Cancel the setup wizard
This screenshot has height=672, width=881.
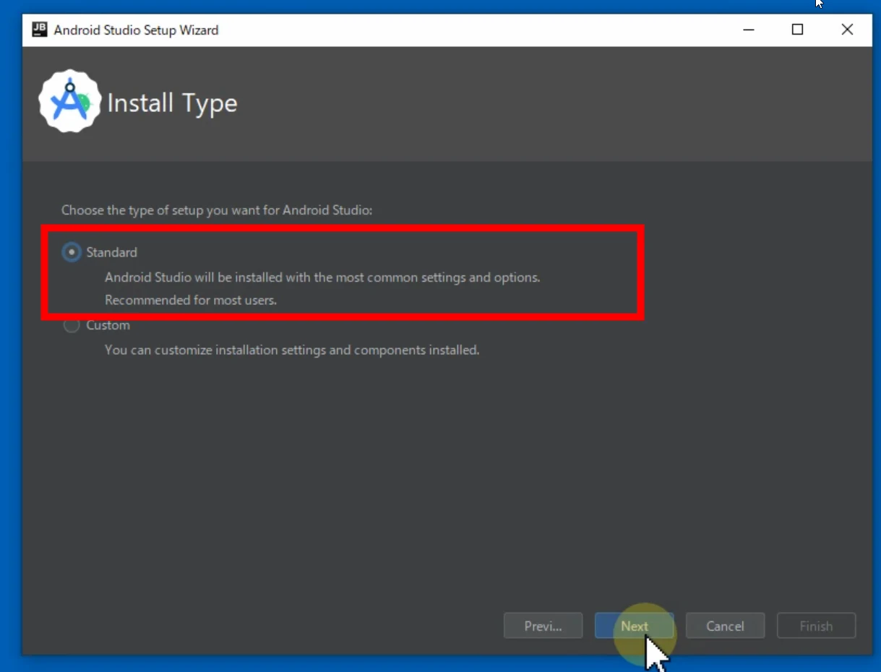[725, 626]
